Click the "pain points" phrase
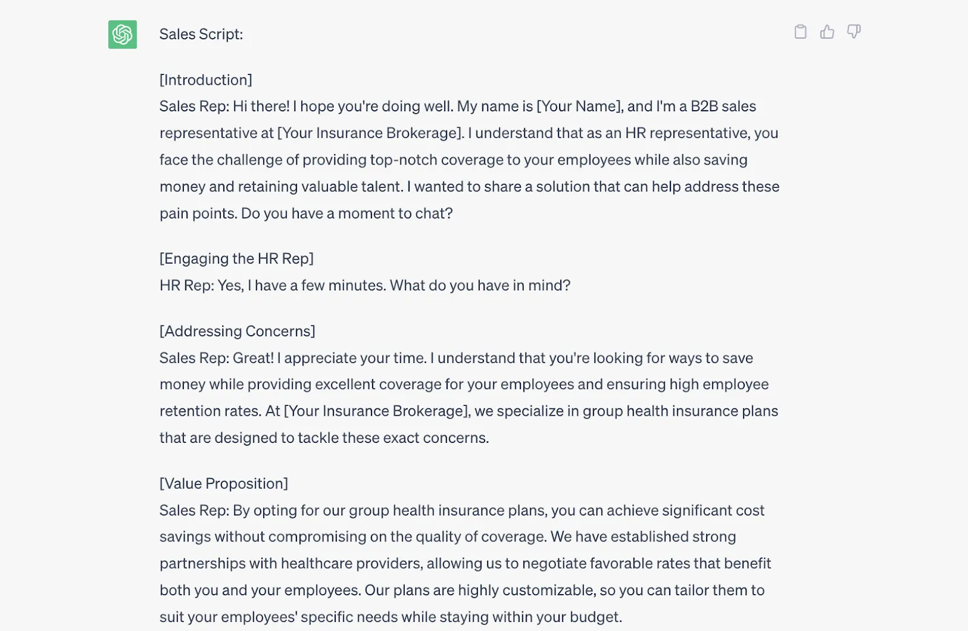The height and width of the screenshot is (631, 968). [198, 214]
